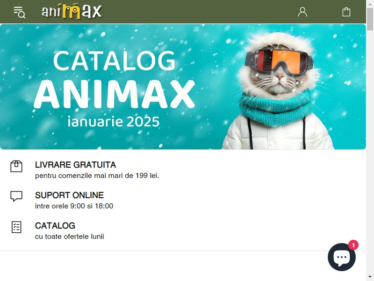
Task: Click the cat with ski goggles image
Action: tap(279, 91)
